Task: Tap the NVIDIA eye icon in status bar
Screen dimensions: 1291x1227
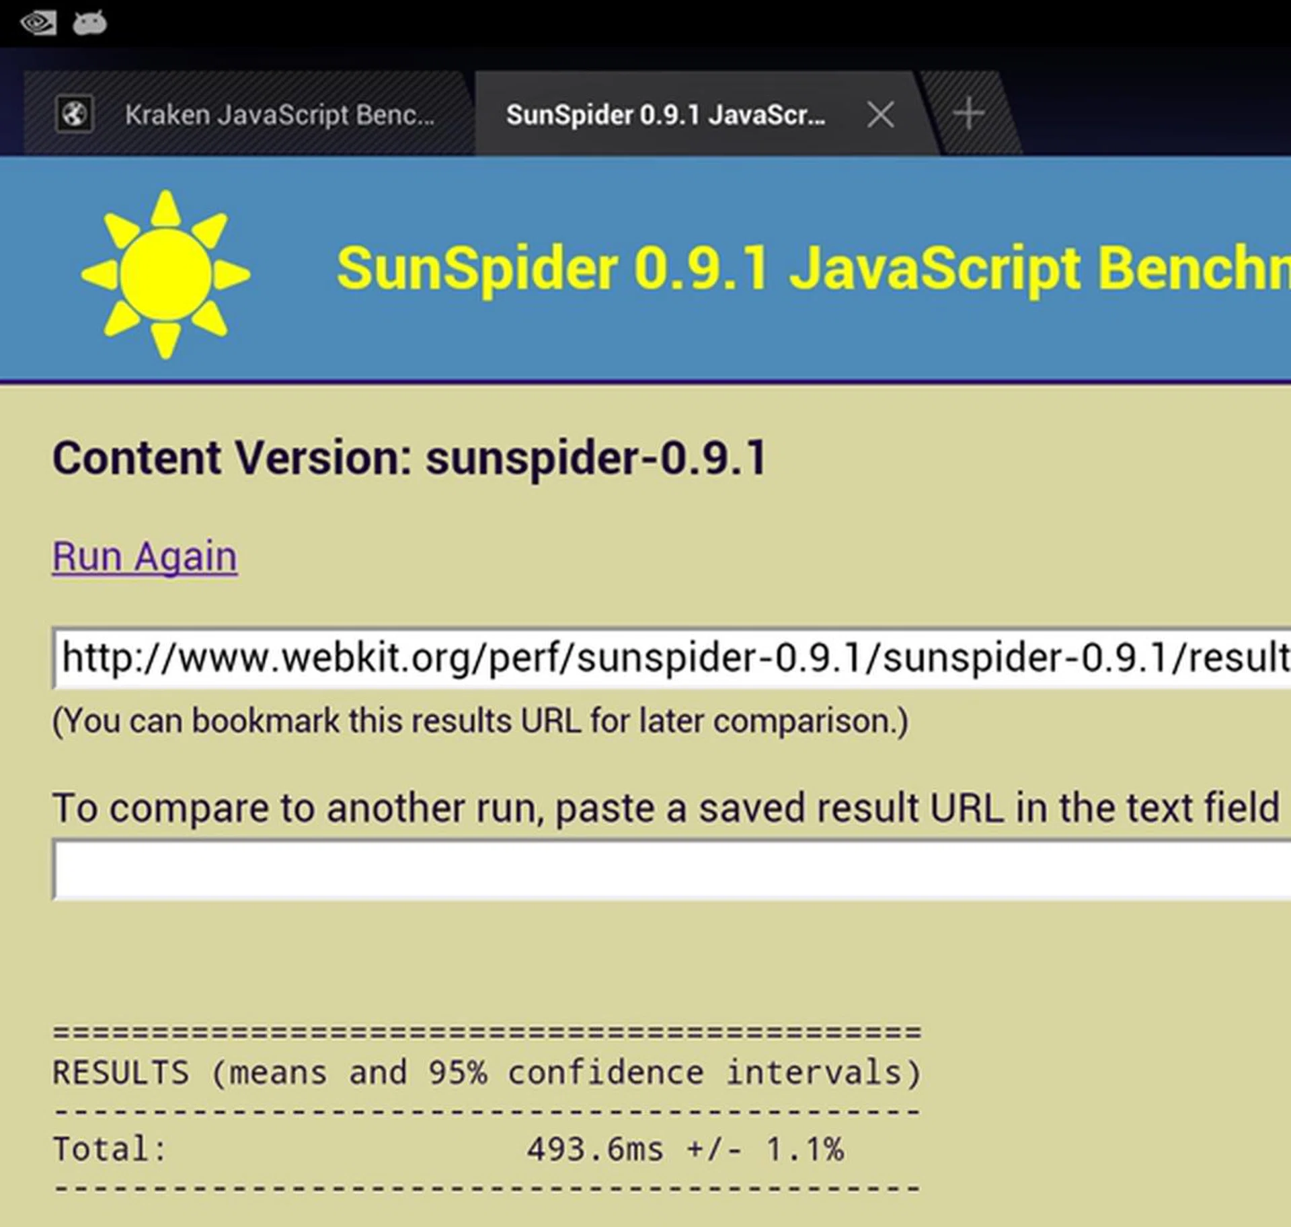Action: click(38, 24)
